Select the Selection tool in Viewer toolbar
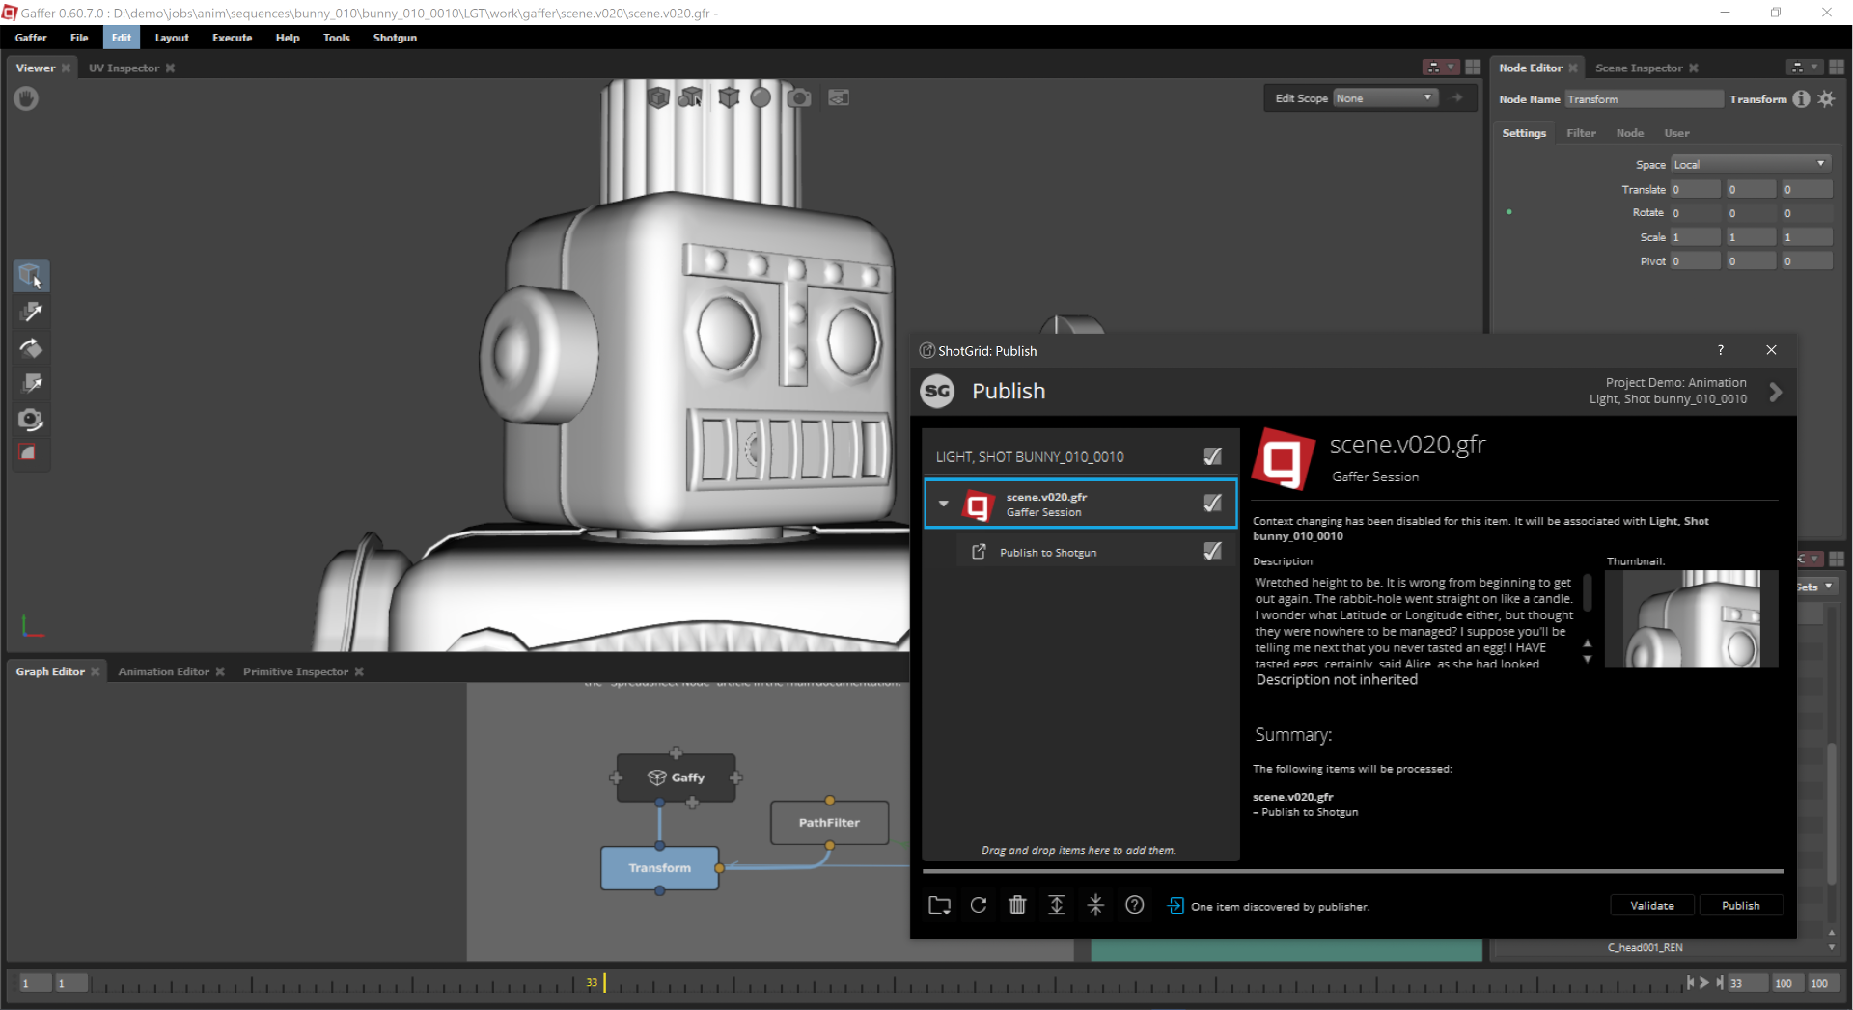The image size is (1853, 1010). tap(31, 277)
